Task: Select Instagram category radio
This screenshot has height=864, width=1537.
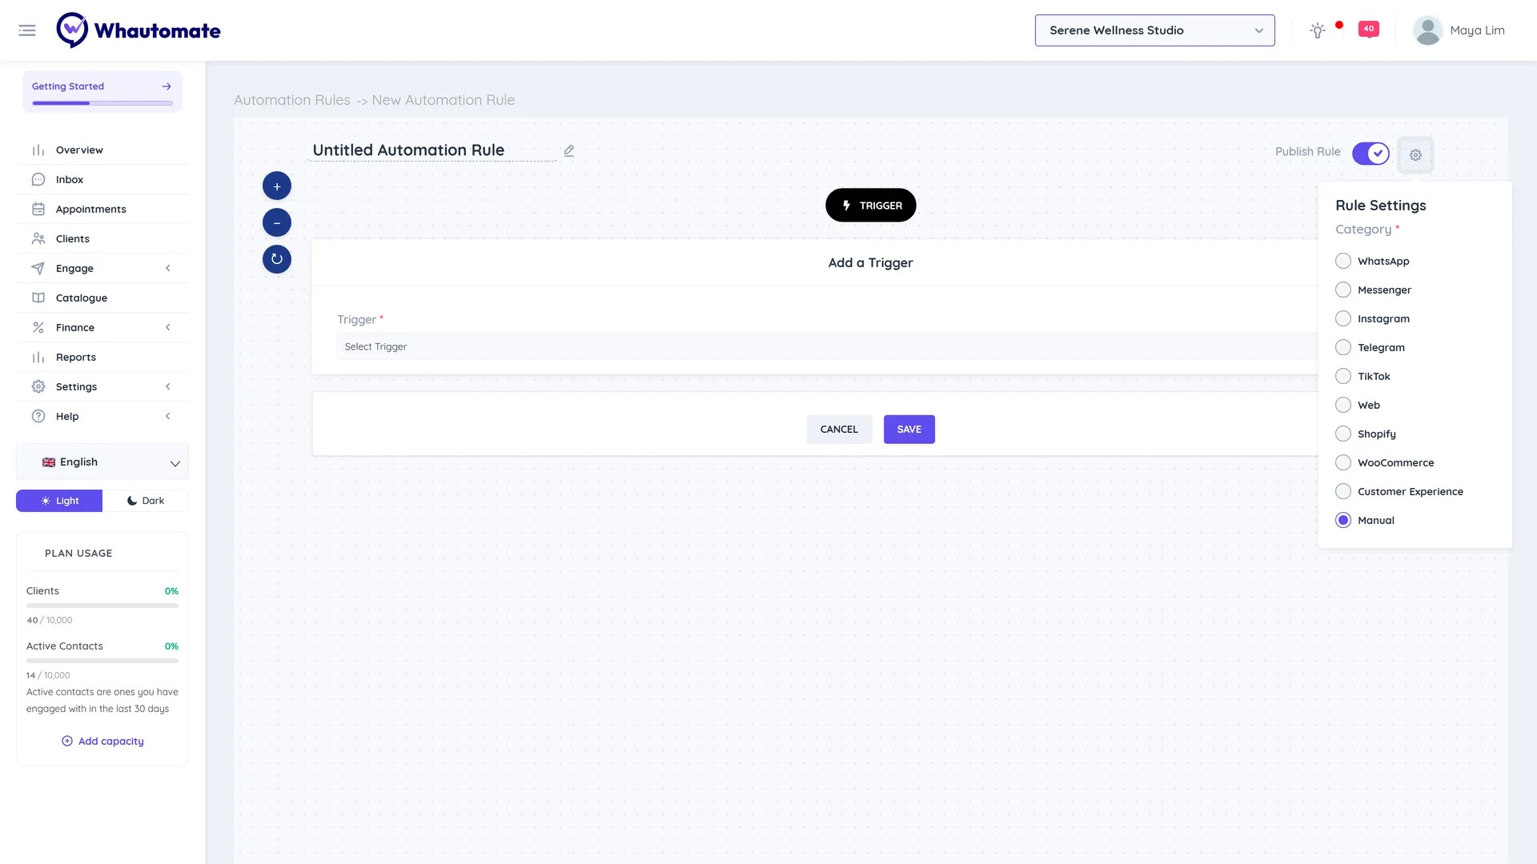Action: (1343, 319)
